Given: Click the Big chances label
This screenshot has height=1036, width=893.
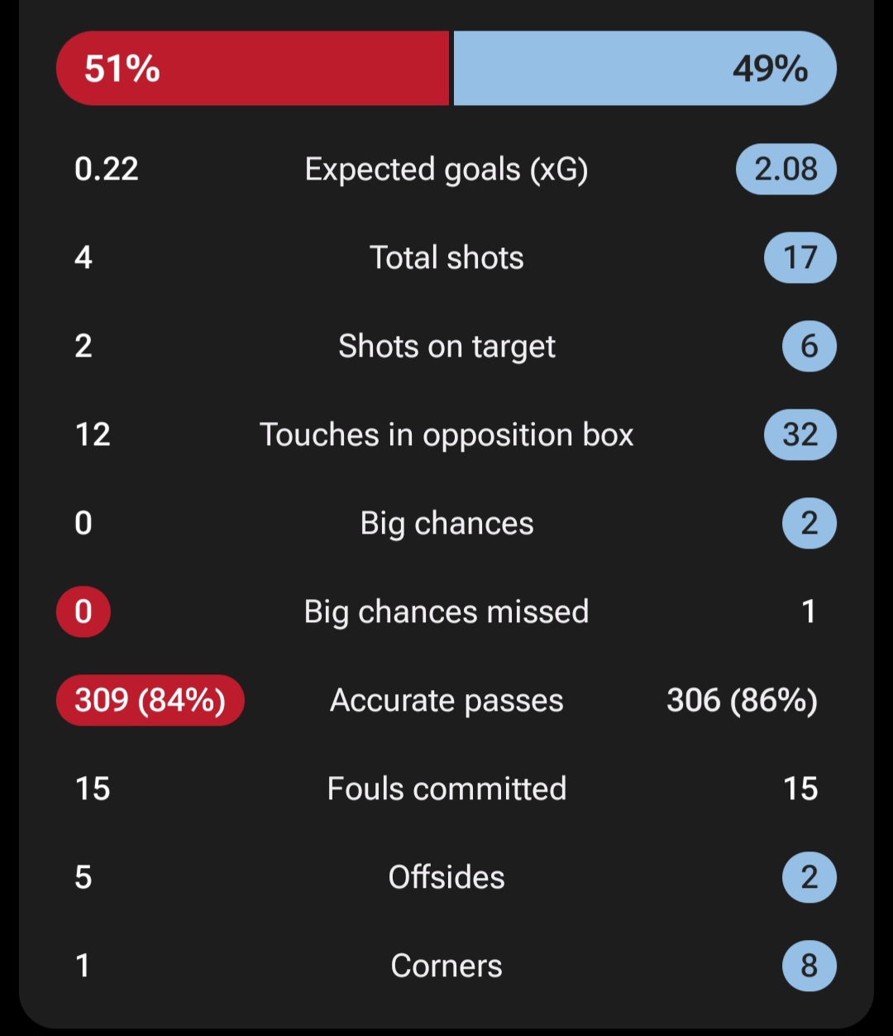Looking at the screenshot, I should coord(446,524).
